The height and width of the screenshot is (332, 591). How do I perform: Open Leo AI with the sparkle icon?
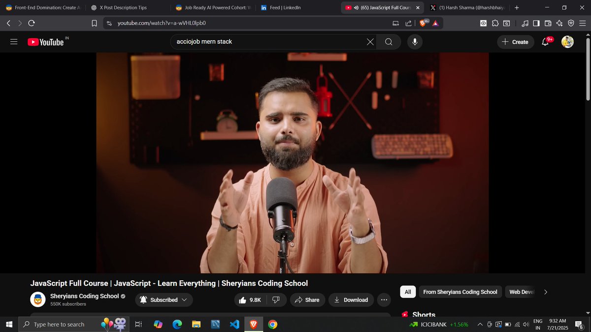(559, 23)
